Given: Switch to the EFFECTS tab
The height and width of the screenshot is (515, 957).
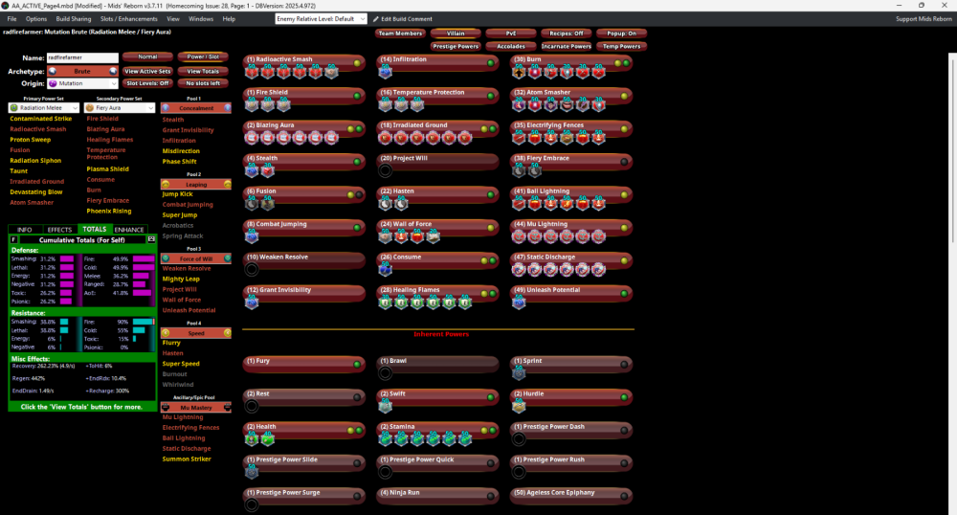Looking at the screenshot, I should (59, 230).
